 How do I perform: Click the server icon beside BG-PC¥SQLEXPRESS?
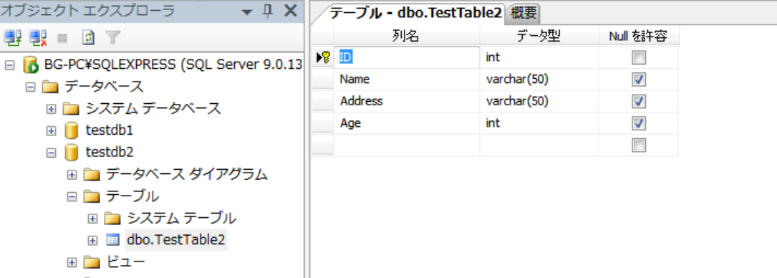pyautogui.click(x=32, y=64)
